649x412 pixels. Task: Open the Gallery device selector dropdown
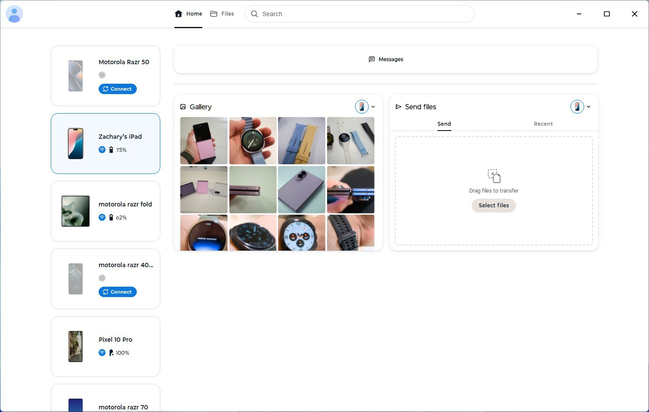pos(365,107)
